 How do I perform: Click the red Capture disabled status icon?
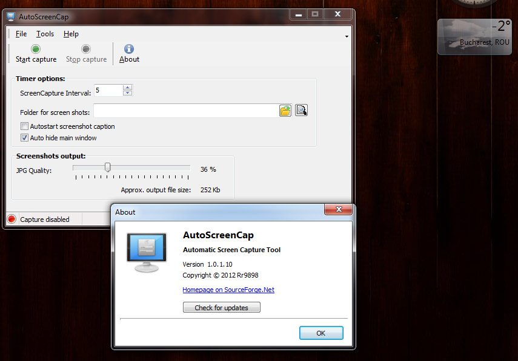[12, 219]
